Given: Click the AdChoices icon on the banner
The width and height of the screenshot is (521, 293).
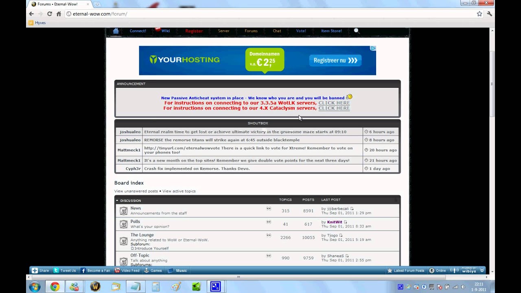Looking at the screenshot, I should 373,48.
